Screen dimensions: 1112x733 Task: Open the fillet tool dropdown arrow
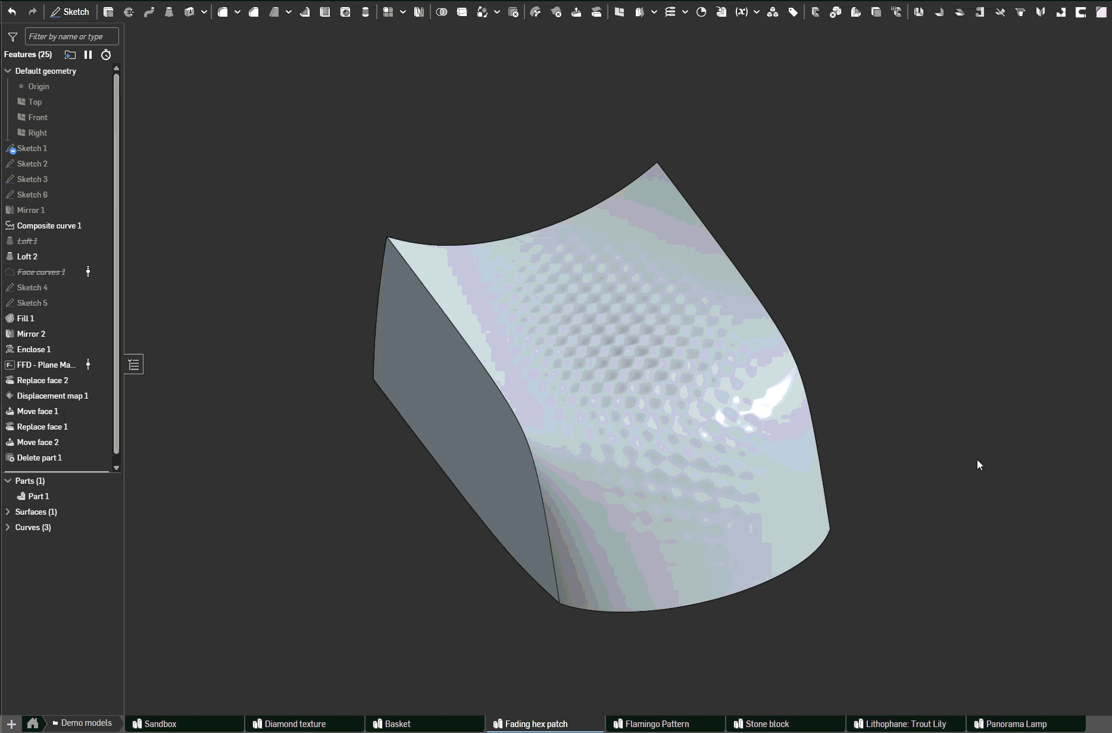tap(237, 12)
